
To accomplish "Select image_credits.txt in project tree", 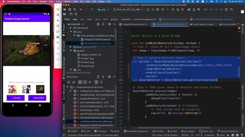I will click(91, 55).
